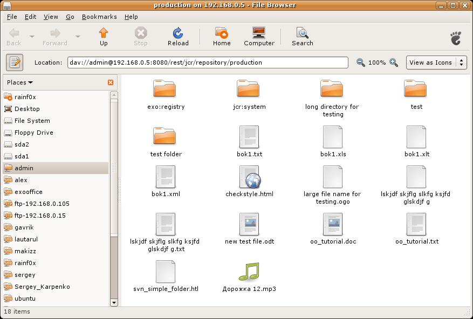Select File System in Places sidebar
The image size is (473, 319).
point(32,121)
